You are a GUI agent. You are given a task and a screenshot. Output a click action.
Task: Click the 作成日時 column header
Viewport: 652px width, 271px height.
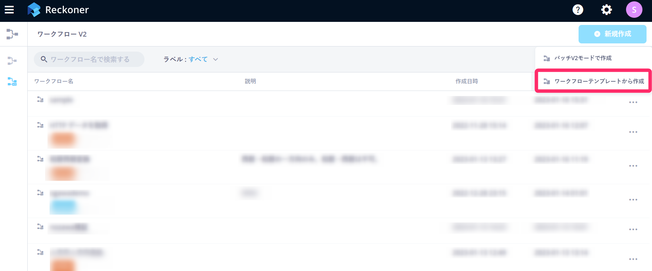467,81
